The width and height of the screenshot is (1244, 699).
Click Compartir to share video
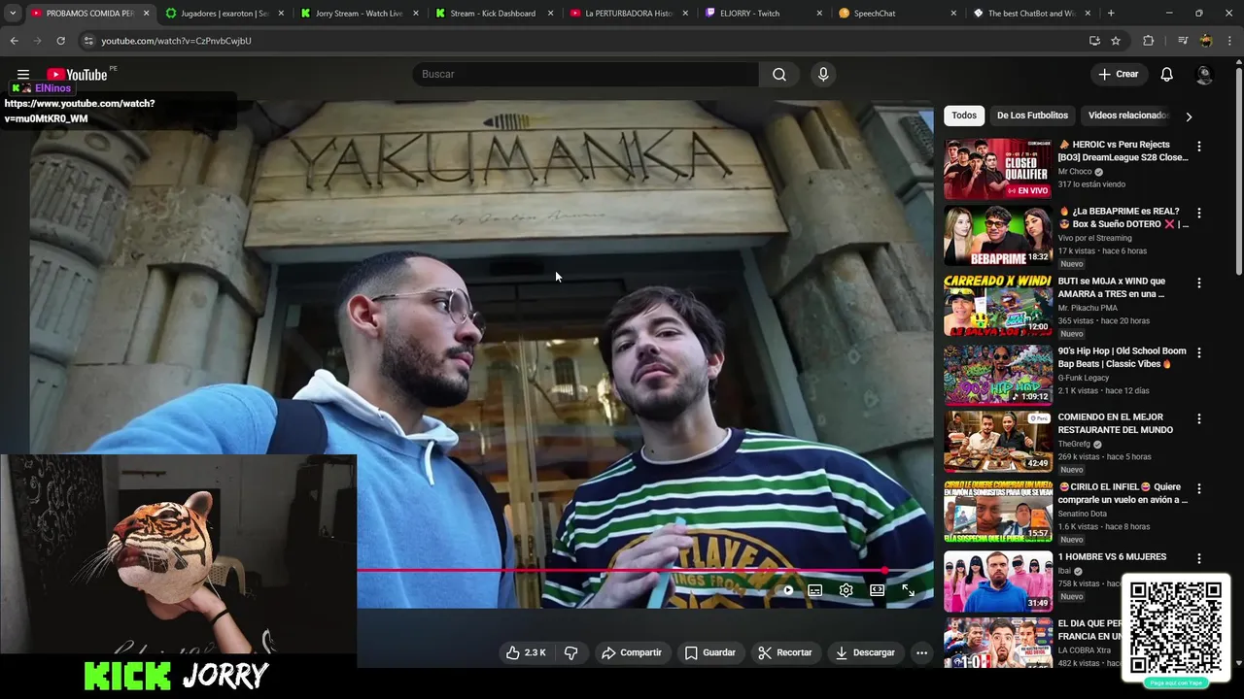point(632,652)
